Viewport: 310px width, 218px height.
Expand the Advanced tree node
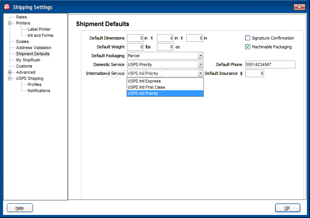(10, 72)
